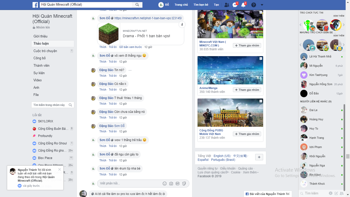Viewport: 350px width, 197px height.
Task: Reply to the 'đã ngu còn gáy to' comment
Action: (x=113, y=161)
